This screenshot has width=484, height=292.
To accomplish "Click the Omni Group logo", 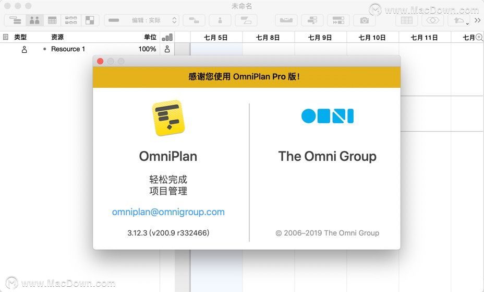I will 327,116.
